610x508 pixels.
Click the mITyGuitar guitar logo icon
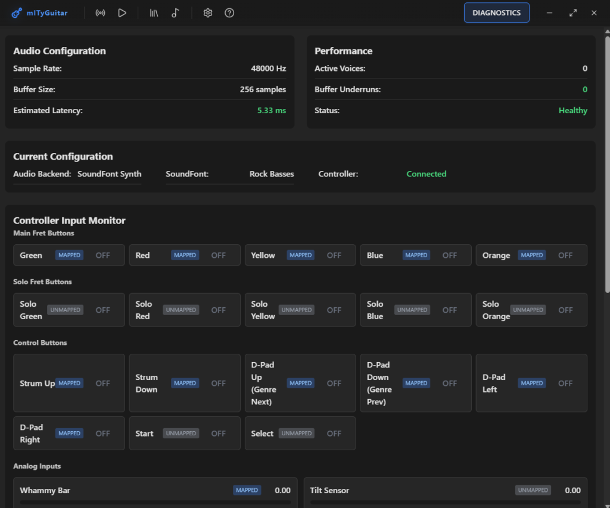(17, 13)
